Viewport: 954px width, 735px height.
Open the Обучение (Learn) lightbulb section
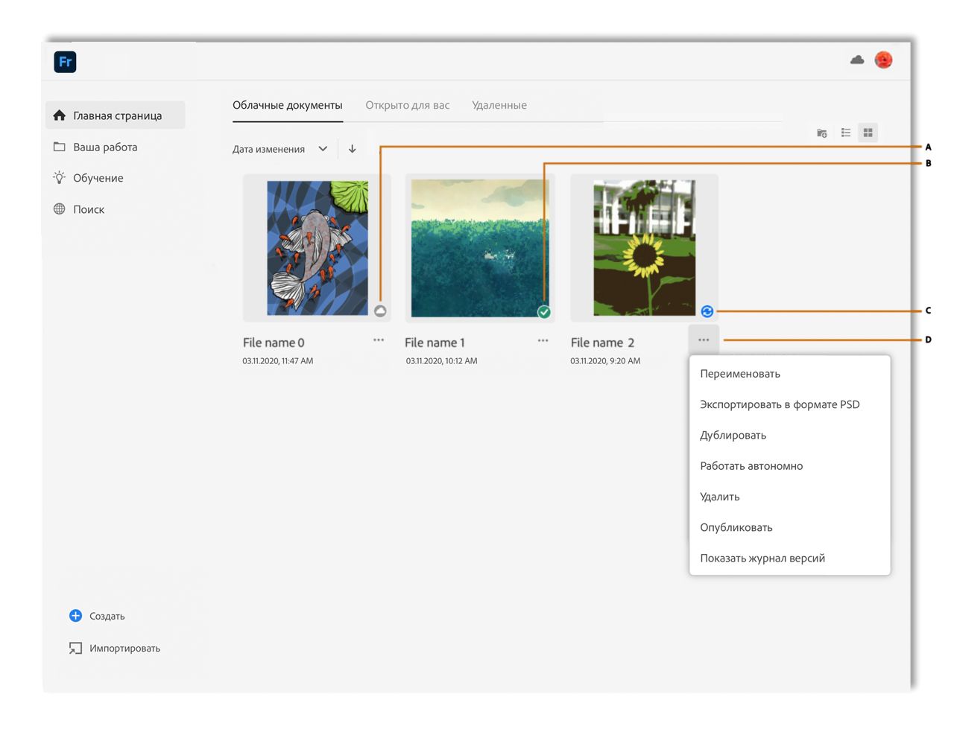[x=95, y=178]
